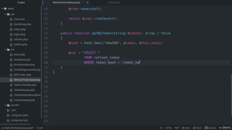Open Auth.php from src folder
Viewport: 232px width, 130px height.
coord(19,55)
